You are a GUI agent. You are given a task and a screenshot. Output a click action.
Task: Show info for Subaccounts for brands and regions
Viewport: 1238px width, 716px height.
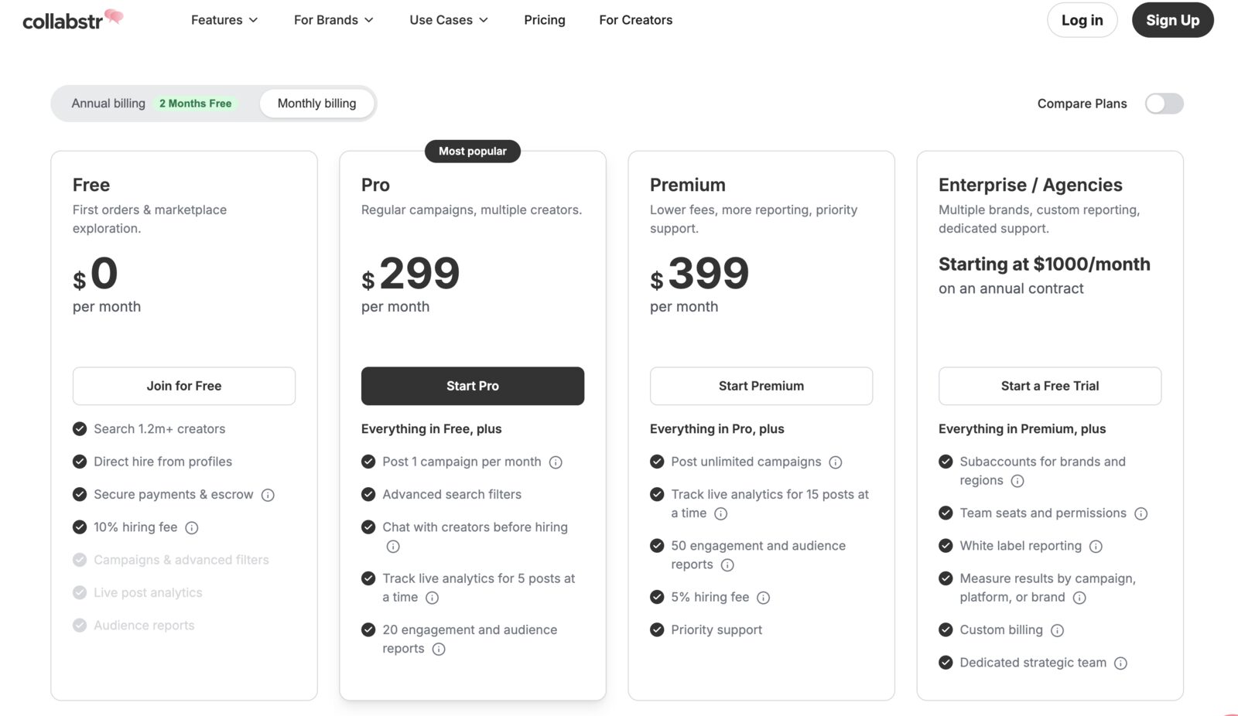click(x=1017, y=481)
